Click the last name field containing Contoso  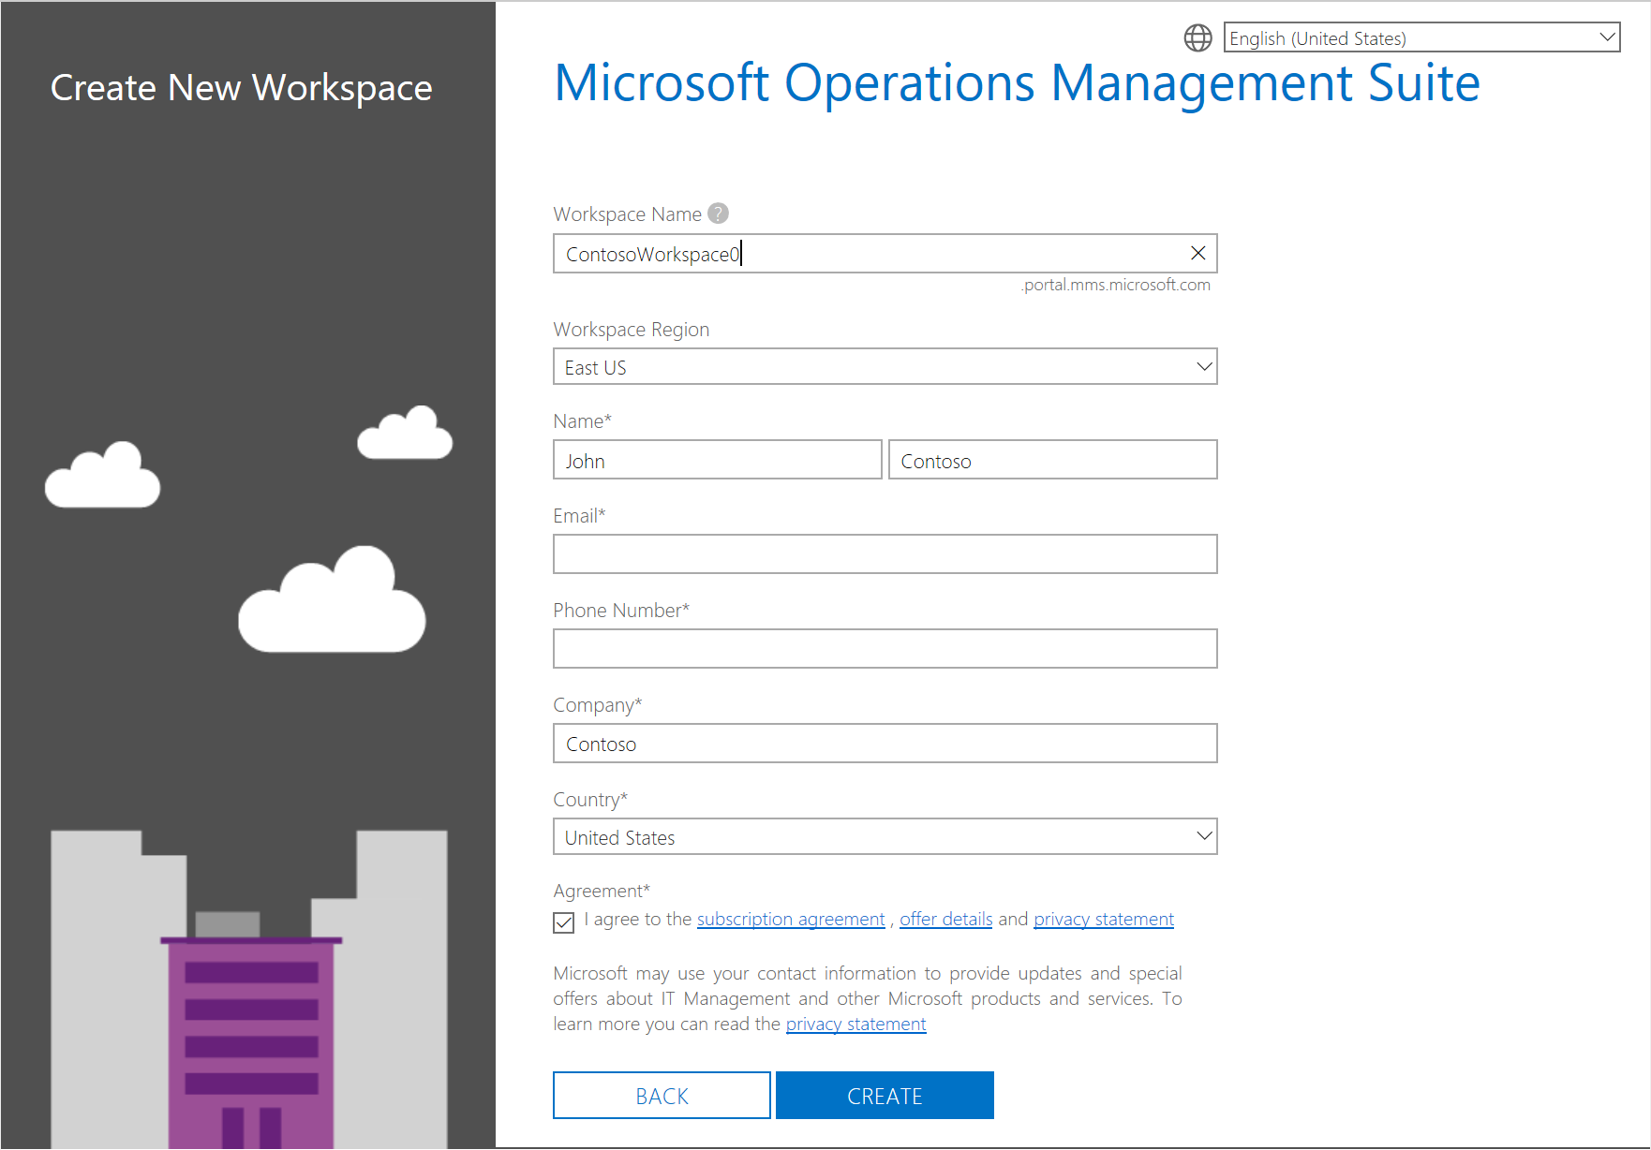click(1052, 461)
